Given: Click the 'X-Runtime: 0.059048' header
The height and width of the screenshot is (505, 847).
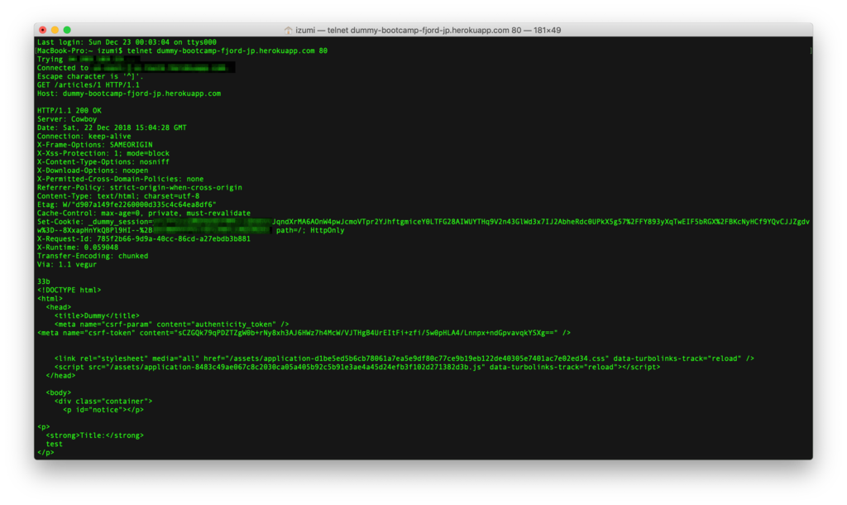Looking at the screenshot, I should point(78,248).
